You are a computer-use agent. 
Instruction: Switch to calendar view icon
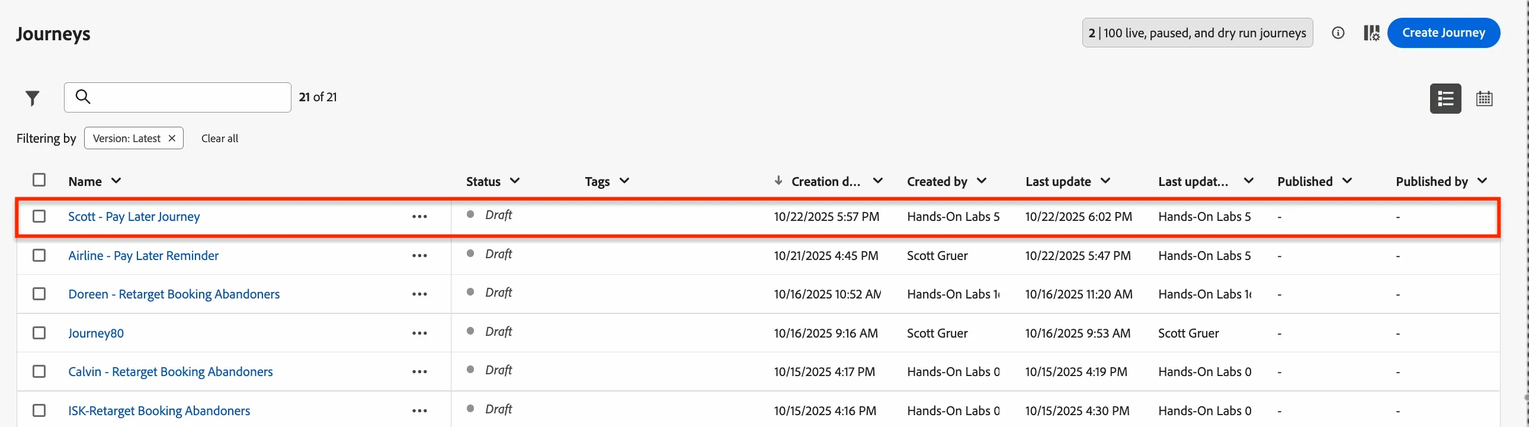(1484, 98)
